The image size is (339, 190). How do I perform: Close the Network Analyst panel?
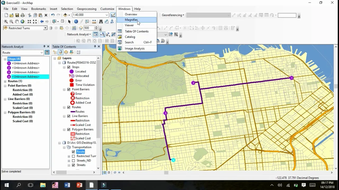tap(48, 46)
